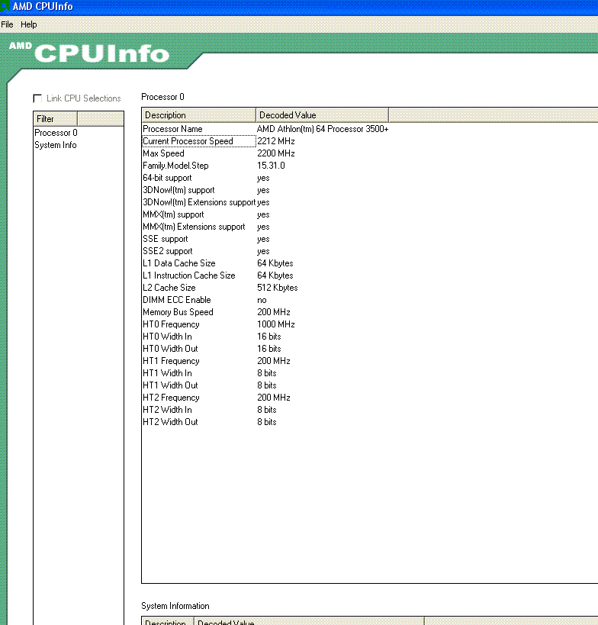Click the 15.31.0 value
Image resolution: width=598 pixels, height=625 pixels.
pos(271,166)
